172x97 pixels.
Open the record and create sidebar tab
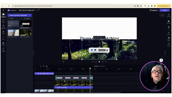[x=3, y=21]
